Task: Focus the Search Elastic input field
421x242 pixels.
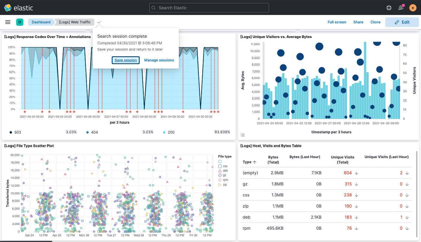Action: [x=209, y=8]
